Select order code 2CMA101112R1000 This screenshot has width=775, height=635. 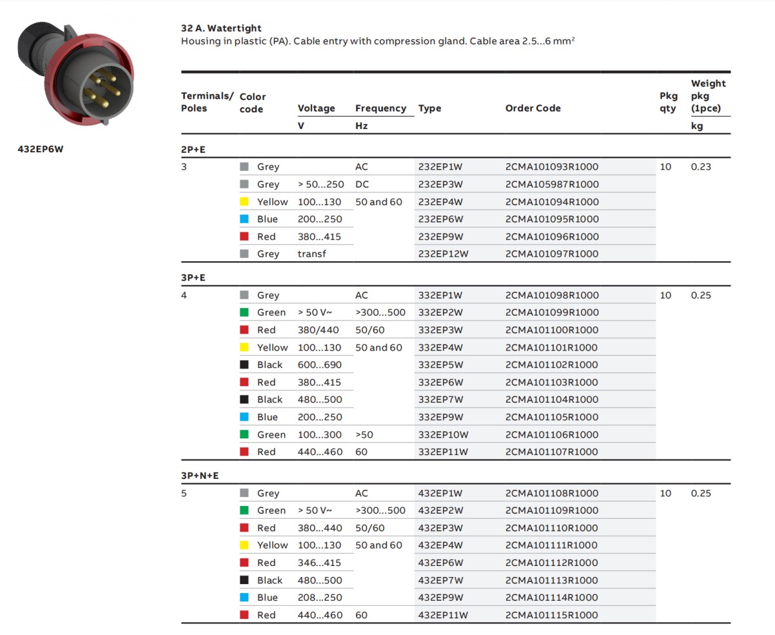552,563
